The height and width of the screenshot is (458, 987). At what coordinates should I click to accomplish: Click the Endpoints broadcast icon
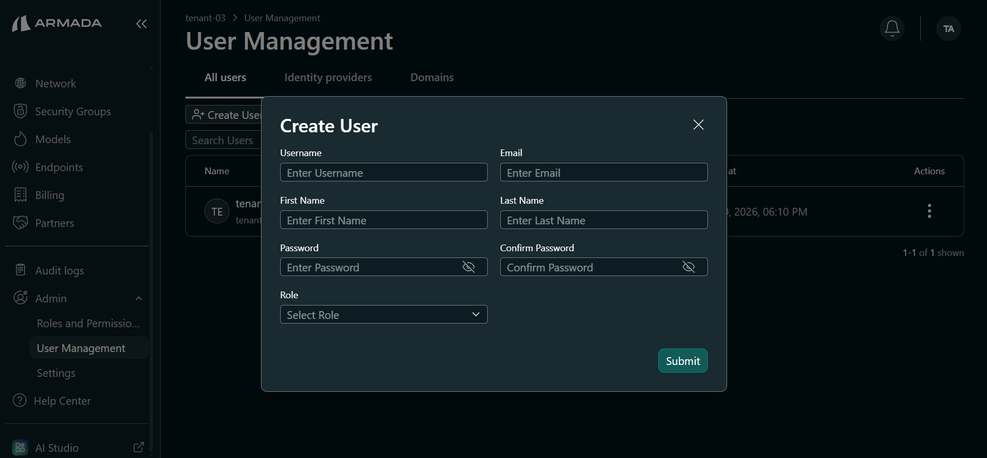point(21,166)
